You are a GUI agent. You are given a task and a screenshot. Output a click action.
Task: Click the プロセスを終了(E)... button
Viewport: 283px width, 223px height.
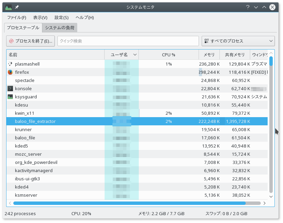click(x=30, y=41)
